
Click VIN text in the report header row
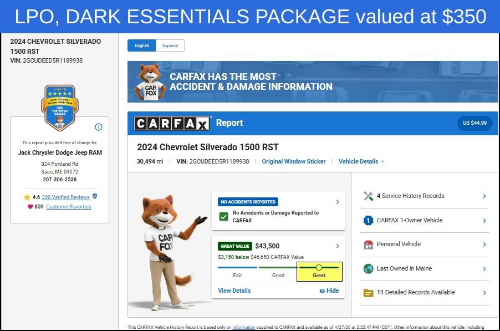pos(213,161)
